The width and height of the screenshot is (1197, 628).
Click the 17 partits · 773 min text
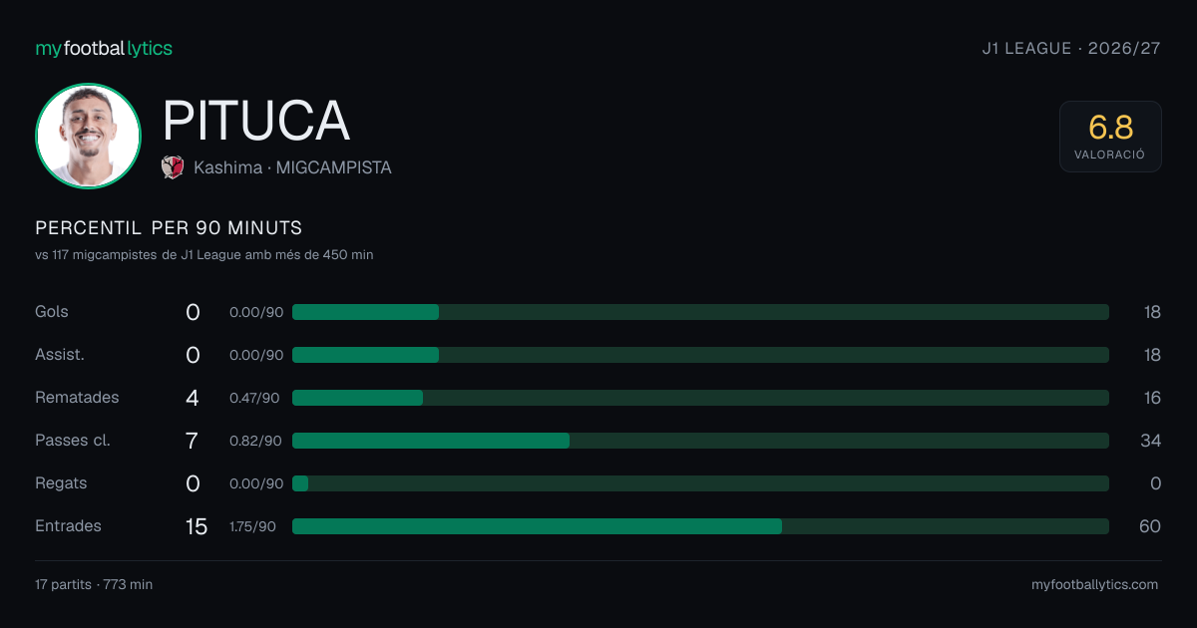94,585
